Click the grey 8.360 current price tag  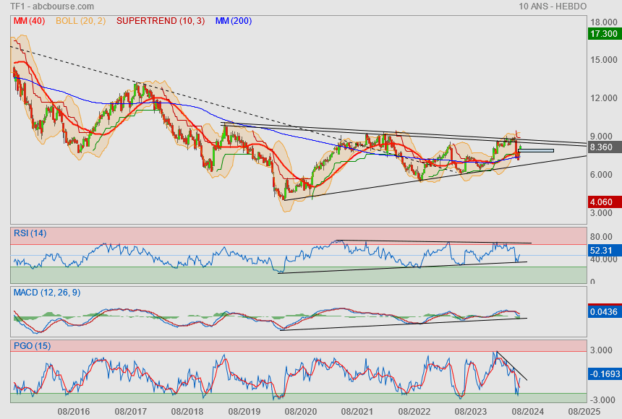[605, 147]
